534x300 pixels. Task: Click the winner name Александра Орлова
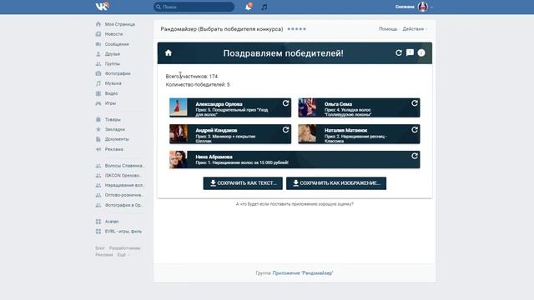pyautogui.click(x=219, y=104)
